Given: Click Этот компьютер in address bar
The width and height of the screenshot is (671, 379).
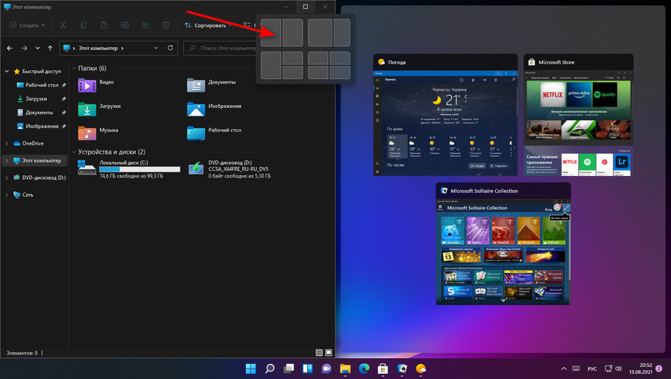Looking at the screenshot, I should (98, 48).
